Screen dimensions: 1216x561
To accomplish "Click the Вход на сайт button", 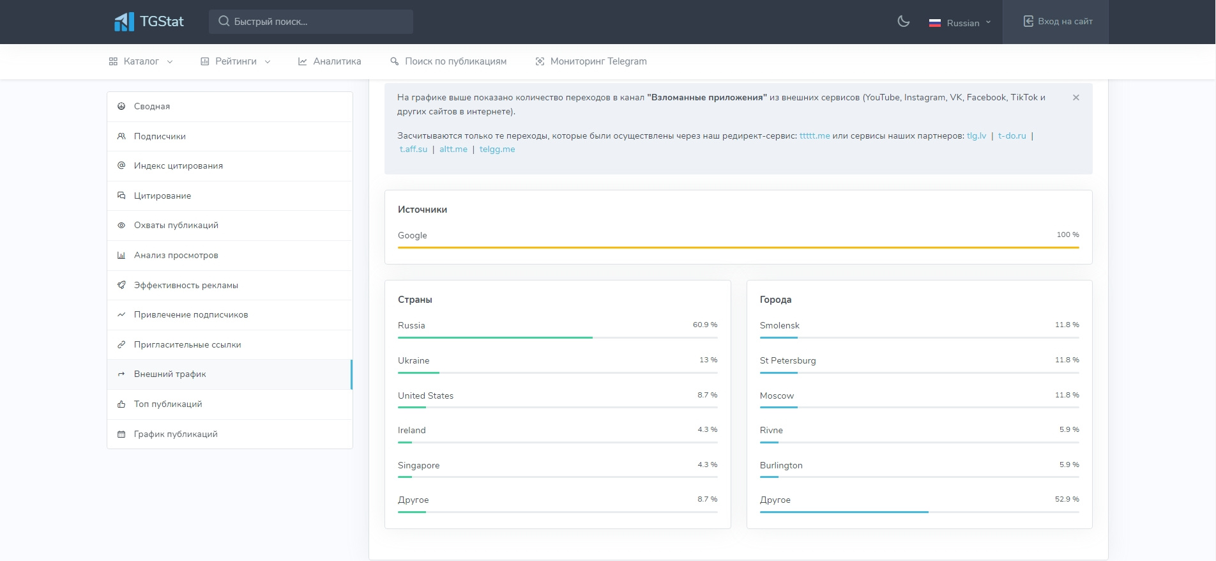I will 1058,22.
